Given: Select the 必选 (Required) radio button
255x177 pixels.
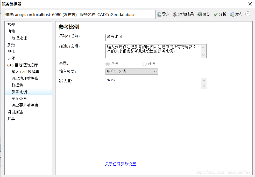Looking at the screenshot, I should coord(108,64).
